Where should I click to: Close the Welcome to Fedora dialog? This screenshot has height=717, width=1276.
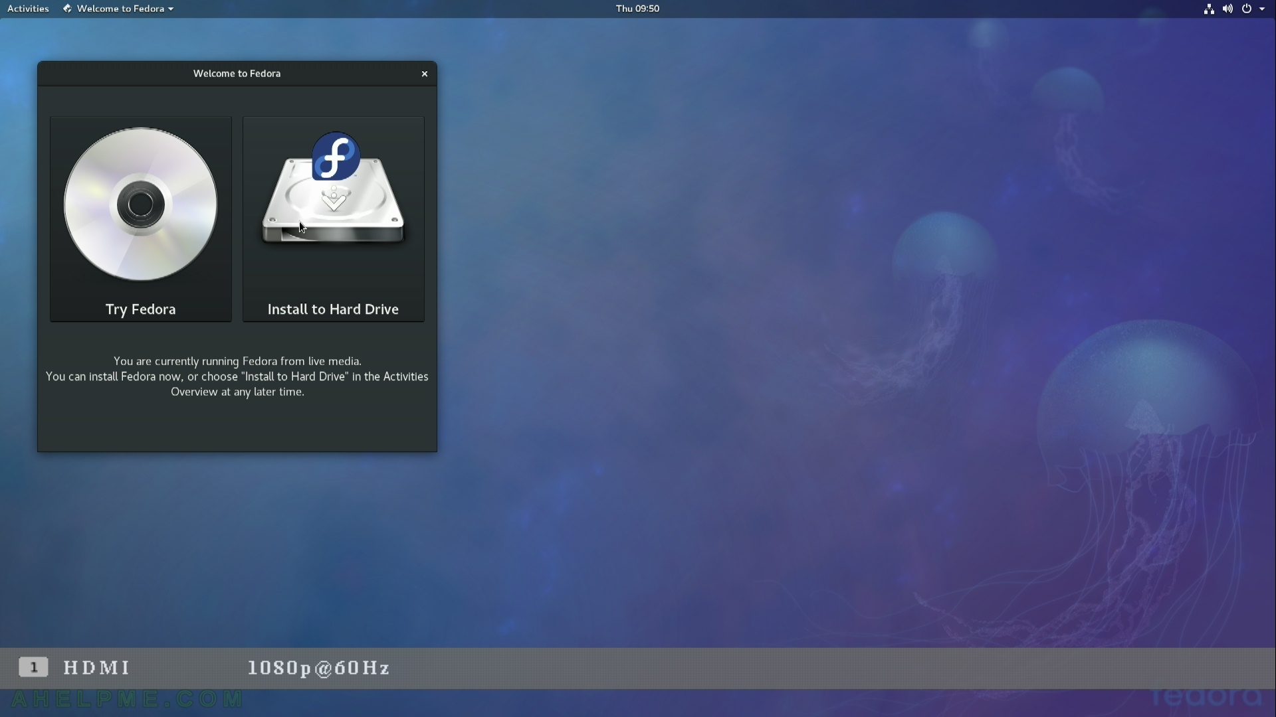[x=425, y=72]
